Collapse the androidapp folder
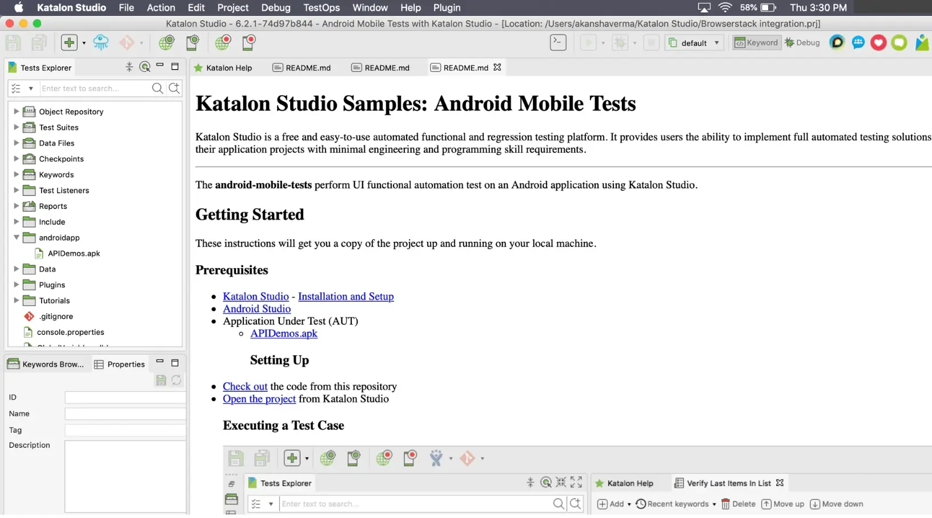 [x=17, y=237]
